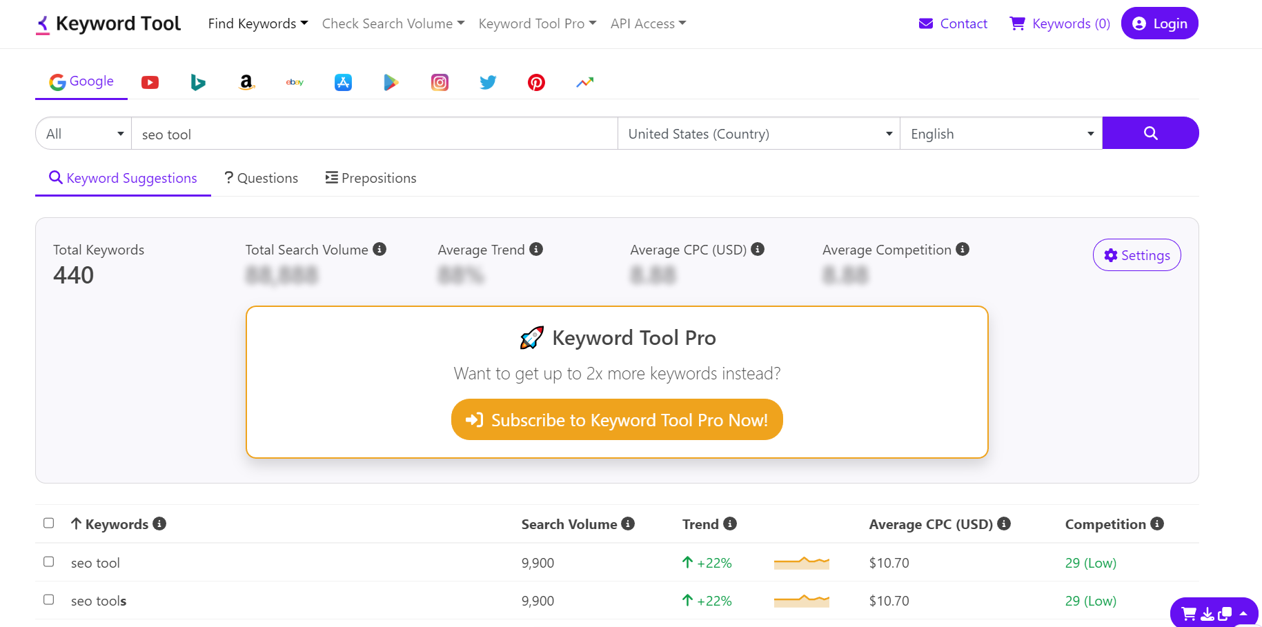Select the Amazon keyword source icon
The image size is (1262, 627).
click(x=246, y=83)
